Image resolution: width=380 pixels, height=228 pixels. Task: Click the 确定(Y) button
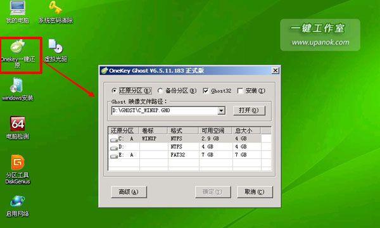213,192
